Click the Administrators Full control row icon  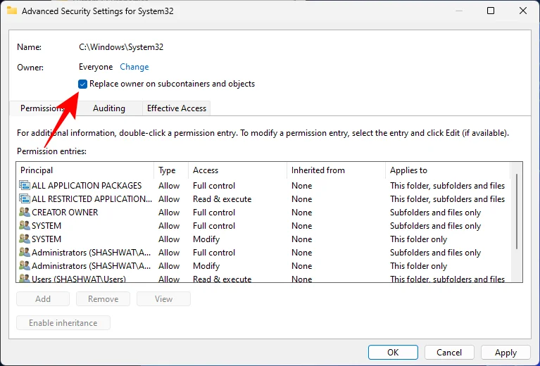(x=25, y=253)
